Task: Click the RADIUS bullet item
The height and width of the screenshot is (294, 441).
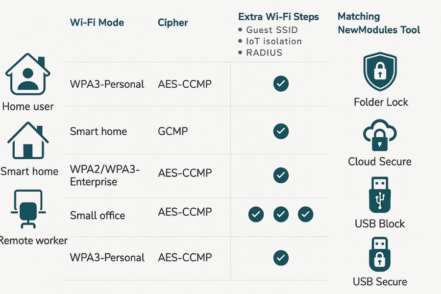Action: (264, 52)
